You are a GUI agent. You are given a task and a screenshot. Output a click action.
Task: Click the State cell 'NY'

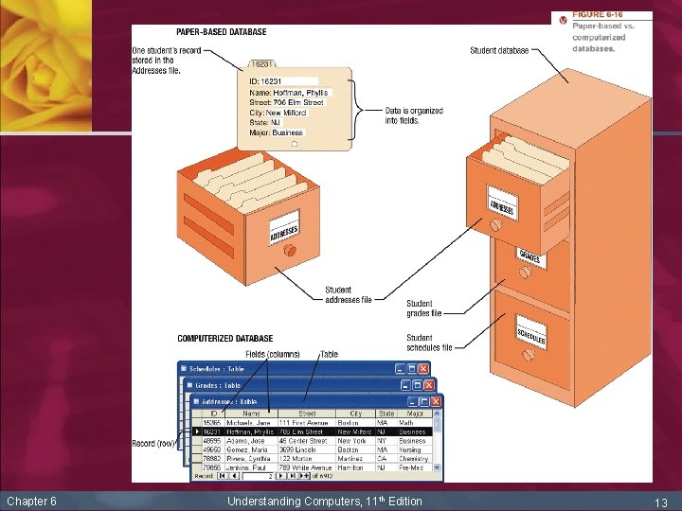tap(386, 441)
